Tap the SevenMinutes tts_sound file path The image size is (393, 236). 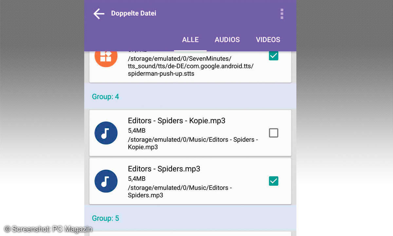point(191,66)
